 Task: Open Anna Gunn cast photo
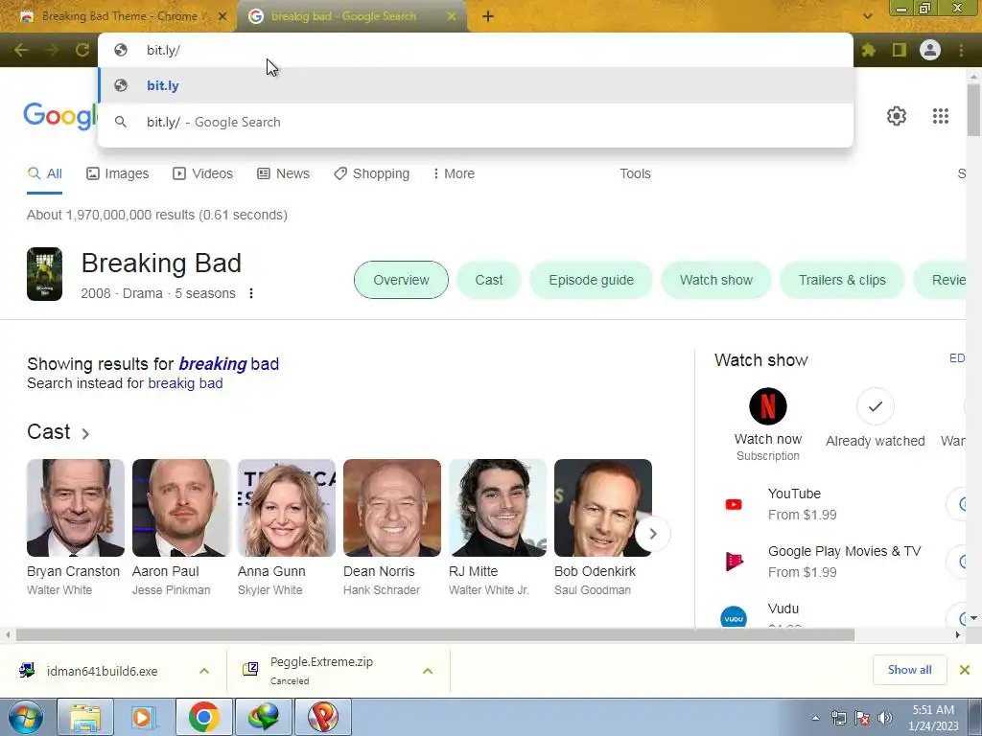pos(286,508)
